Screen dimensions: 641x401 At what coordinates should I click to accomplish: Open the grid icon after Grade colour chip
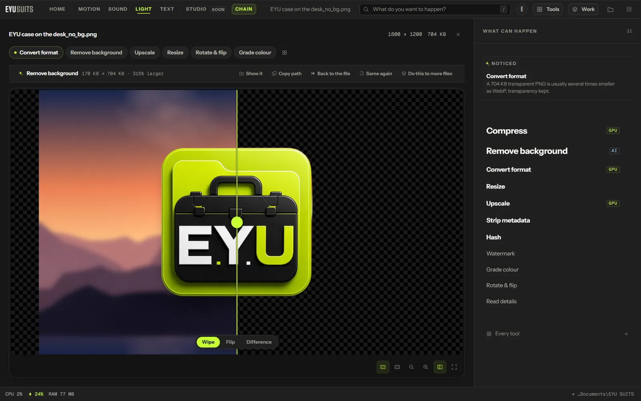pos(284,53)
